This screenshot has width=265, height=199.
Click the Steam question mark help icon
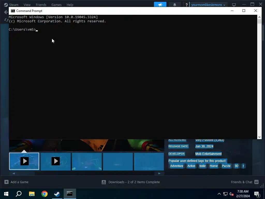point(186,5)
